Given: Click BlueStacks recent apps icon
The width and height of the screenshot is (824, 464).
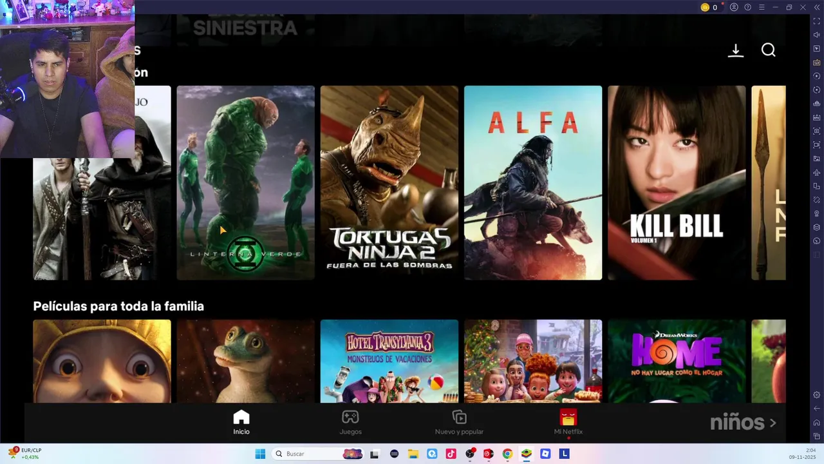Looking at the screenshot, I should coord(817,436).
